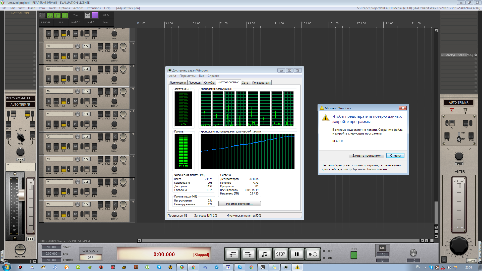Click the master settings gear icon

[x=444, y=260]
